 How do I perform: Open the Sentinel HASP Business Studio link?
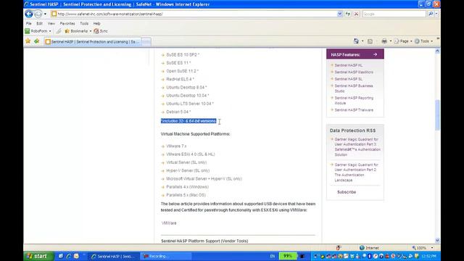point(354,88)
